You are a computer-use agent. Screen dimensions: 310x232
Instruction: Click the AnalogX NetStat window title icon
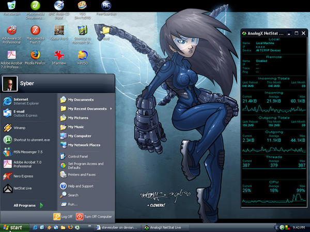244,34
